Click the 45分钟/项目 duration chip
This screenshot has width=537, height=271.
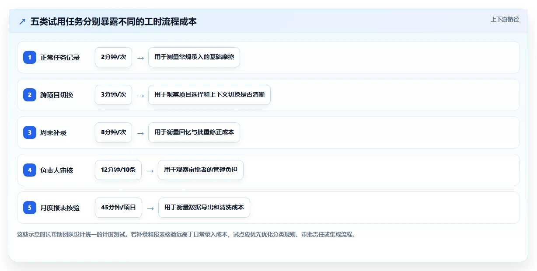pyautogui.click(x=119, y=208)
